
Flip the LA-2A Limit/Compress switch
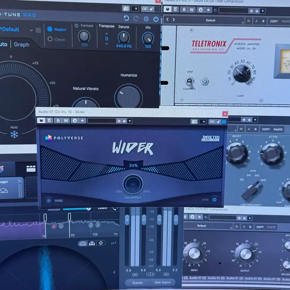(189, 81)
